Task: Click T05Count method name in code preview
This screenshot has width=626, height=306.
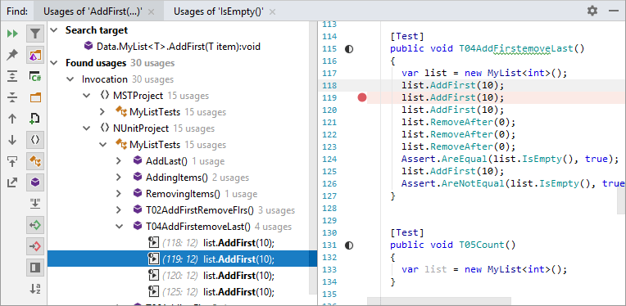Action: coord(482,245)
